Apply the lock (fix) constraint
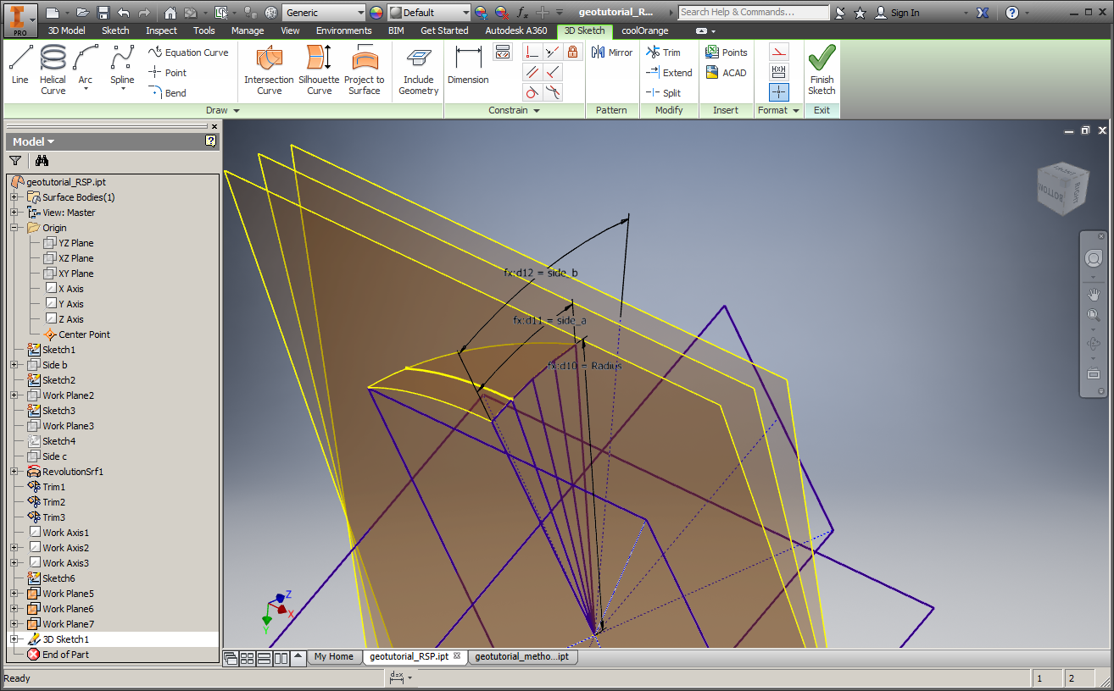Viewport: 1114px width, 691px height. [x=573, y=52]
